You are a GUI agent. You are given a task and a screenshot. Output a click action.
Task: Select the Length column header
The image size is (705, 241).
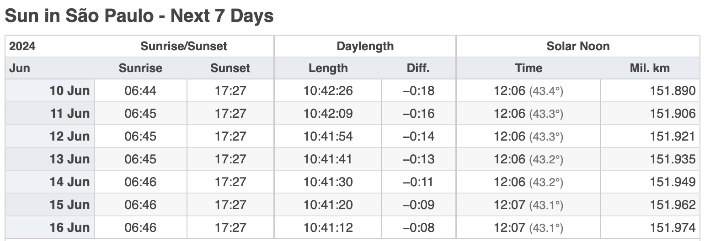328,68
